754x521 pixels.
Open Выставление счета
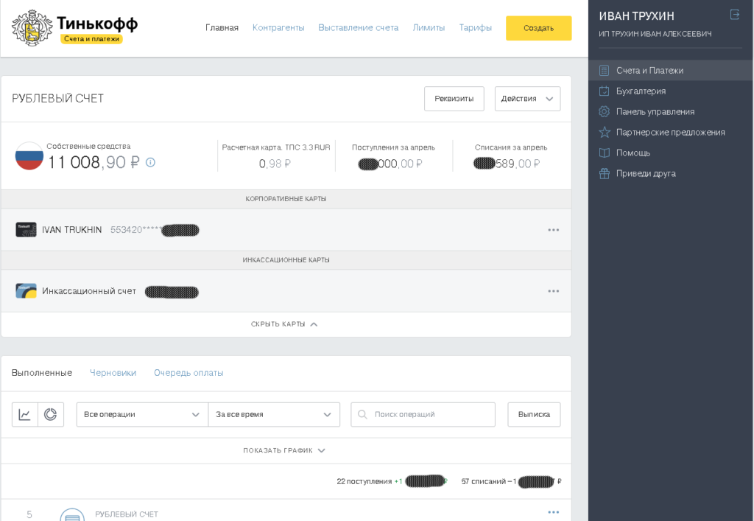click(359, 28)
